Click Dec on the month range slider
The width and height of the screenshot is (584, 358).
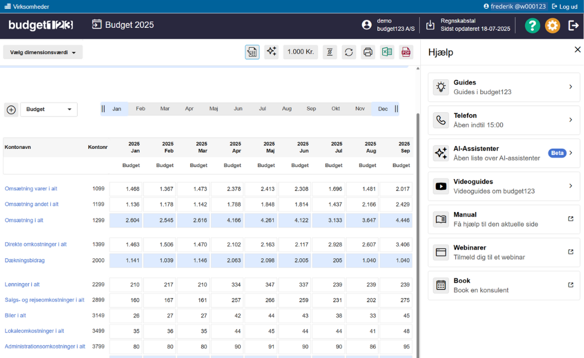point(383,109)
